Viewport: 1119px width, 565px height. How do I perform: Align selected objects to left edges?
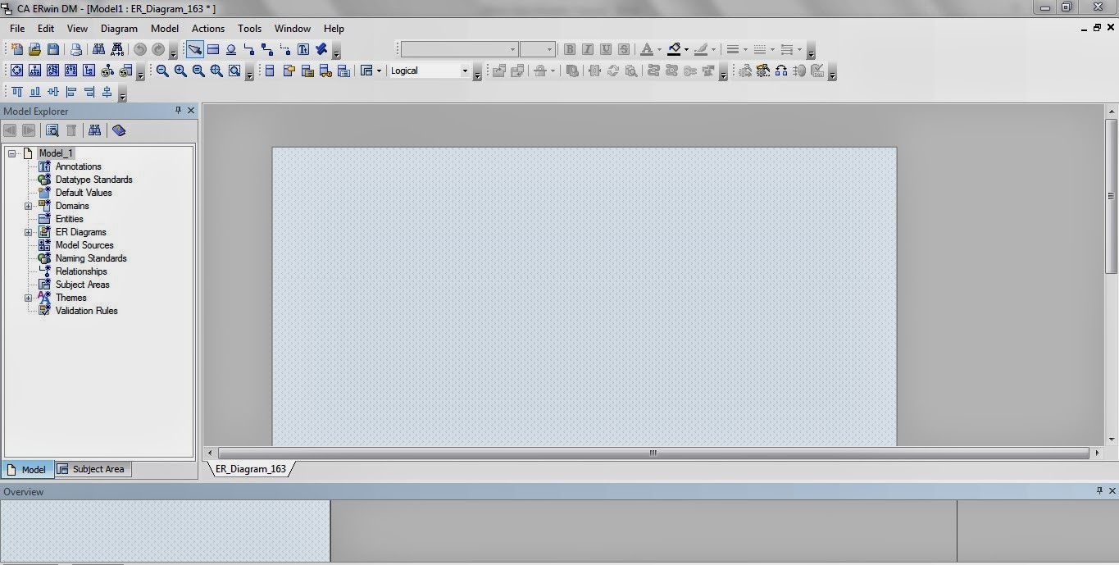coord(71,93)
